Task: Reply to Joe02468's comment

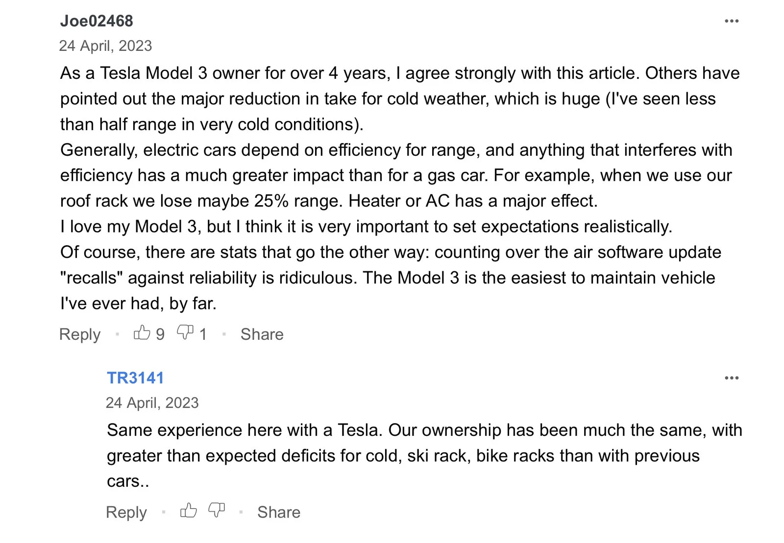Action: tap(79, 334)
